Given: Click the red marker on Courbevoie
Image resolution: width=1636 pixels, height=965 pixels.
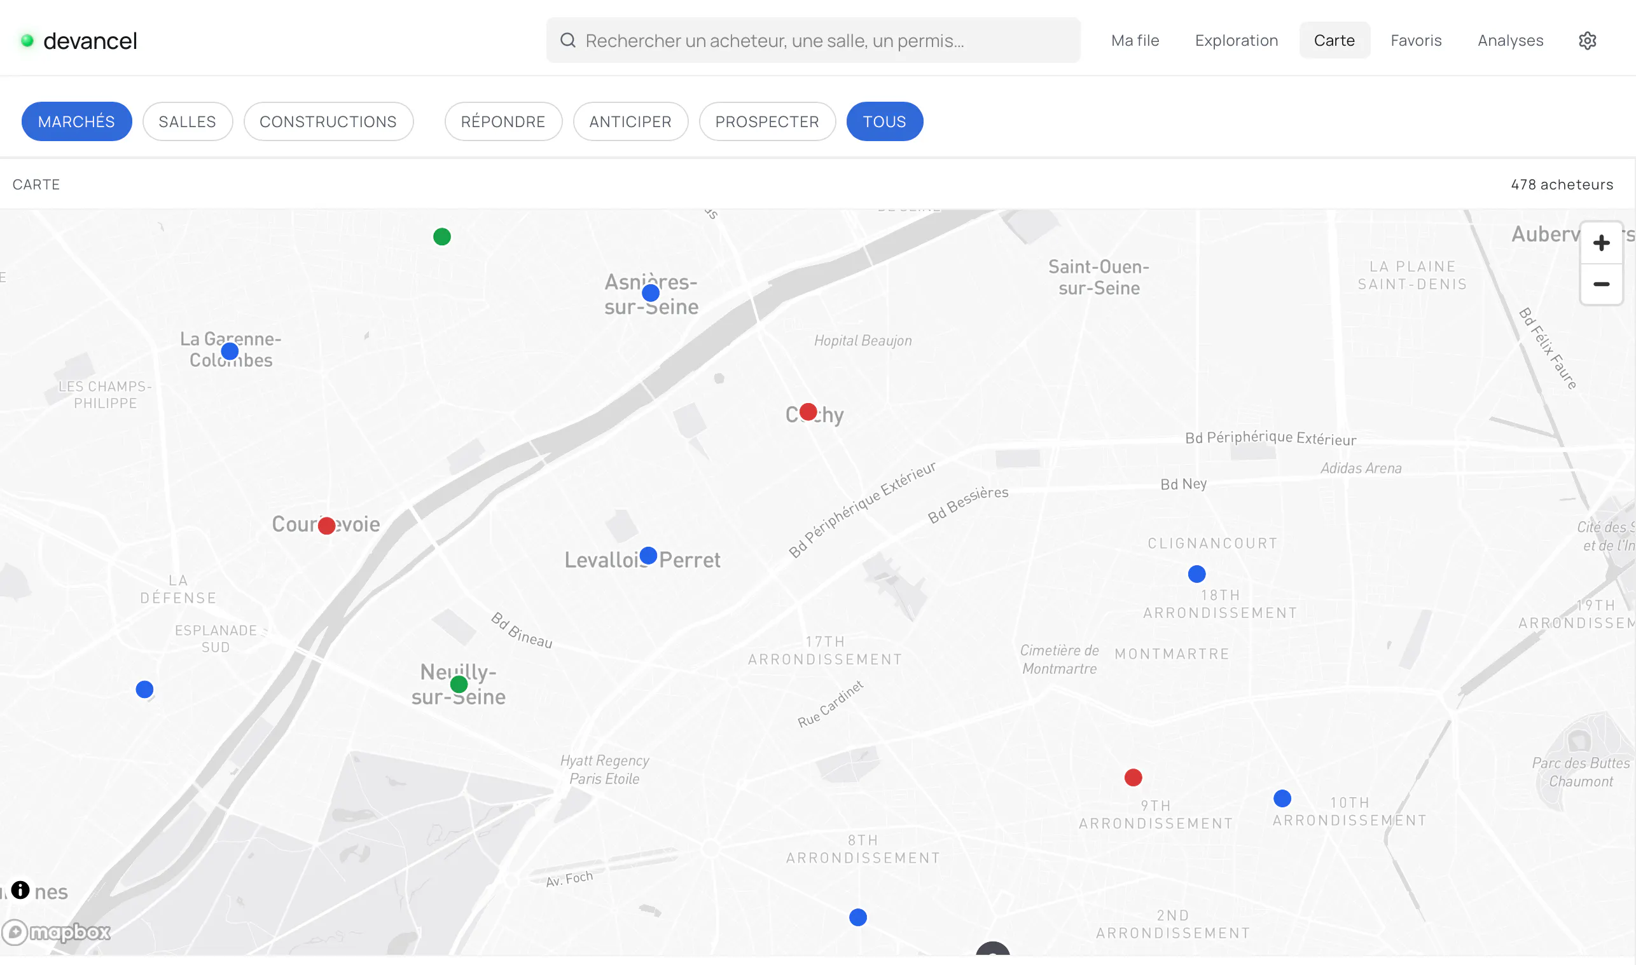Looking at the screenshot, I should point(326,526).
